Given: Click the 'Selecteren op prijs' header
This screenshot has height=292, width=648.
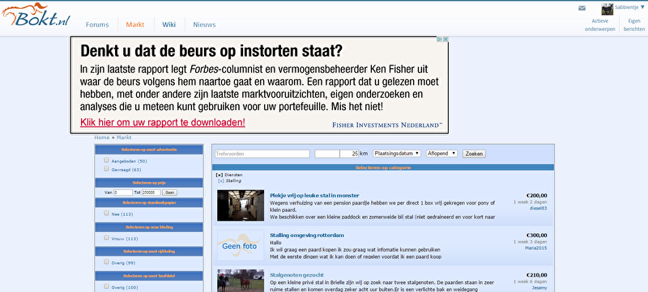Looking at the screenshot, I should pos(149,182).
